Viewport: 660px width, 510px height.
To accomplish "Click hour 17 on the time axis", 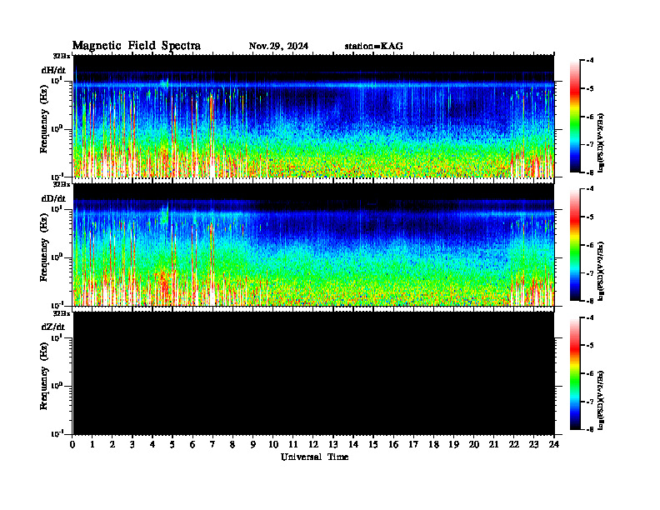I will pos(414,444).
